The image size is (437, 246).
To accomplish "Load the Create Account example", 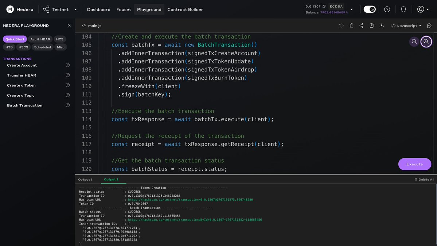I will click(22, 65).
